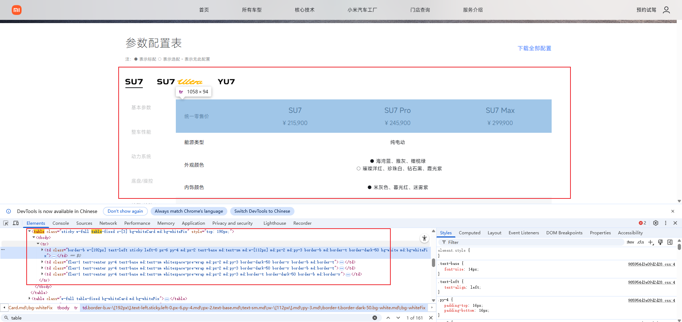Viewport: 682px width, 322px height.
Task: Open the rendering emulation paintbrush icon
Action: click(660, 242)
